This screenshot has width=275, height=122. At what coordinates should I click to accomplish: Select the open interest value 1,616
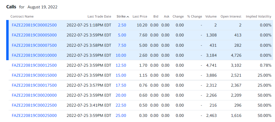236,116
